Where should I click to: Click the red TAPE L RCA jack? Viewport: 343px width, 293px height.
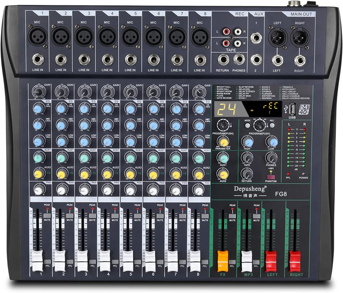pyautogui.click(x=226, y=43)
